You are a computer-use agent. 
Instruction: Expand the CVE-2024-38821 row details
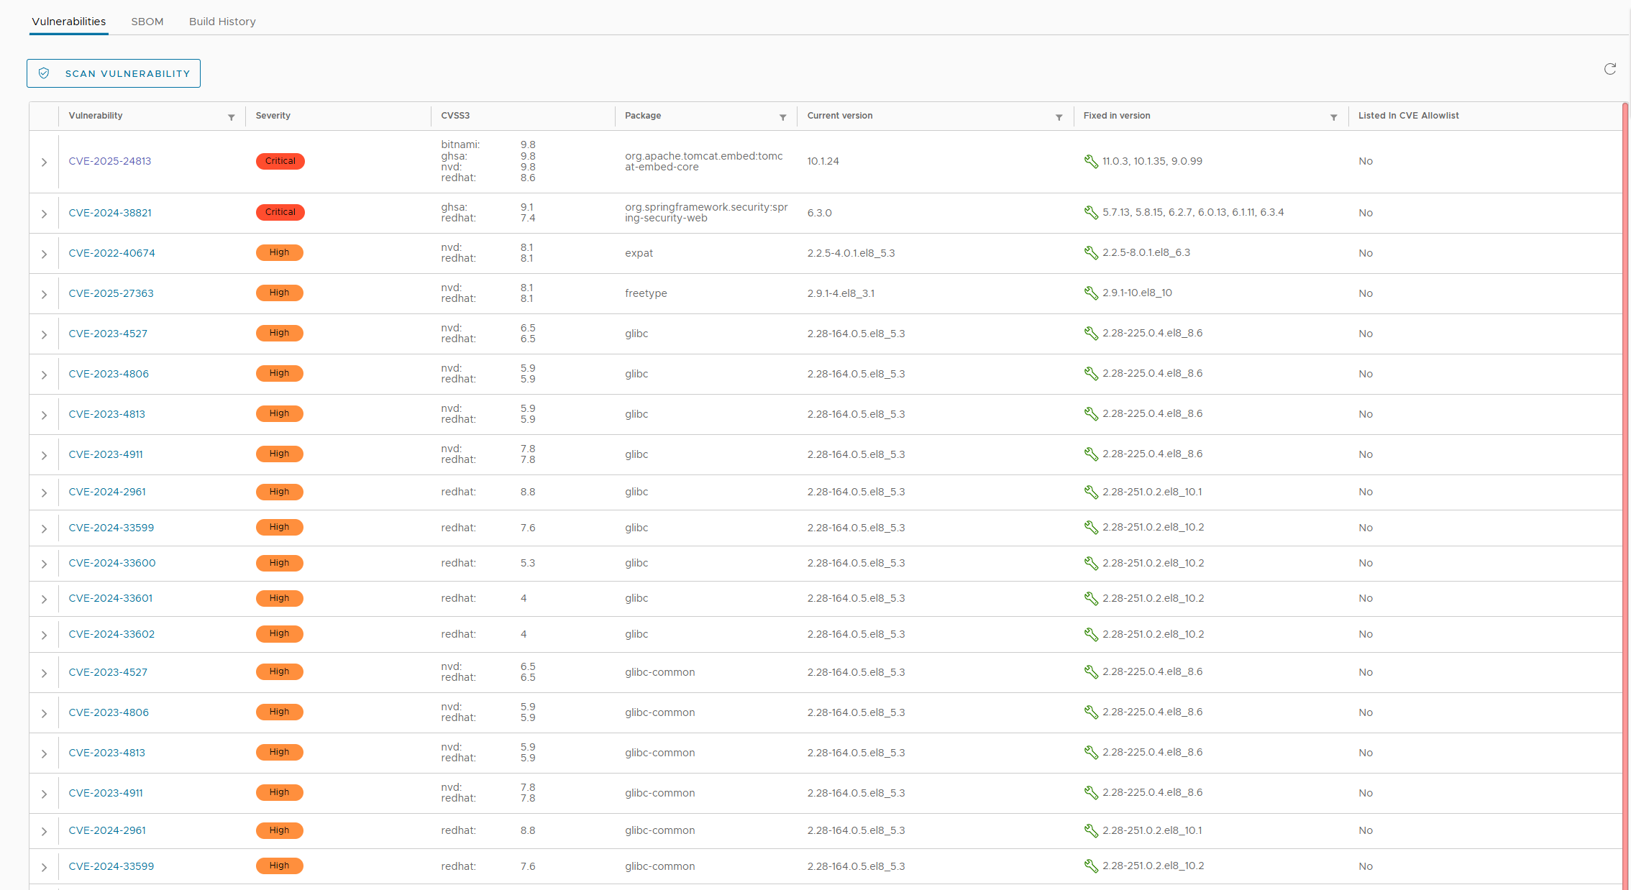click(x=44, y=214)
